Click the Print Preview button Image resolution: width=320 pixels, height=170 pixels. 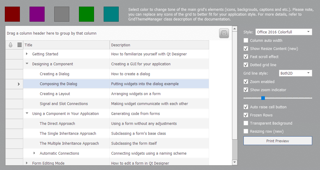278,141
